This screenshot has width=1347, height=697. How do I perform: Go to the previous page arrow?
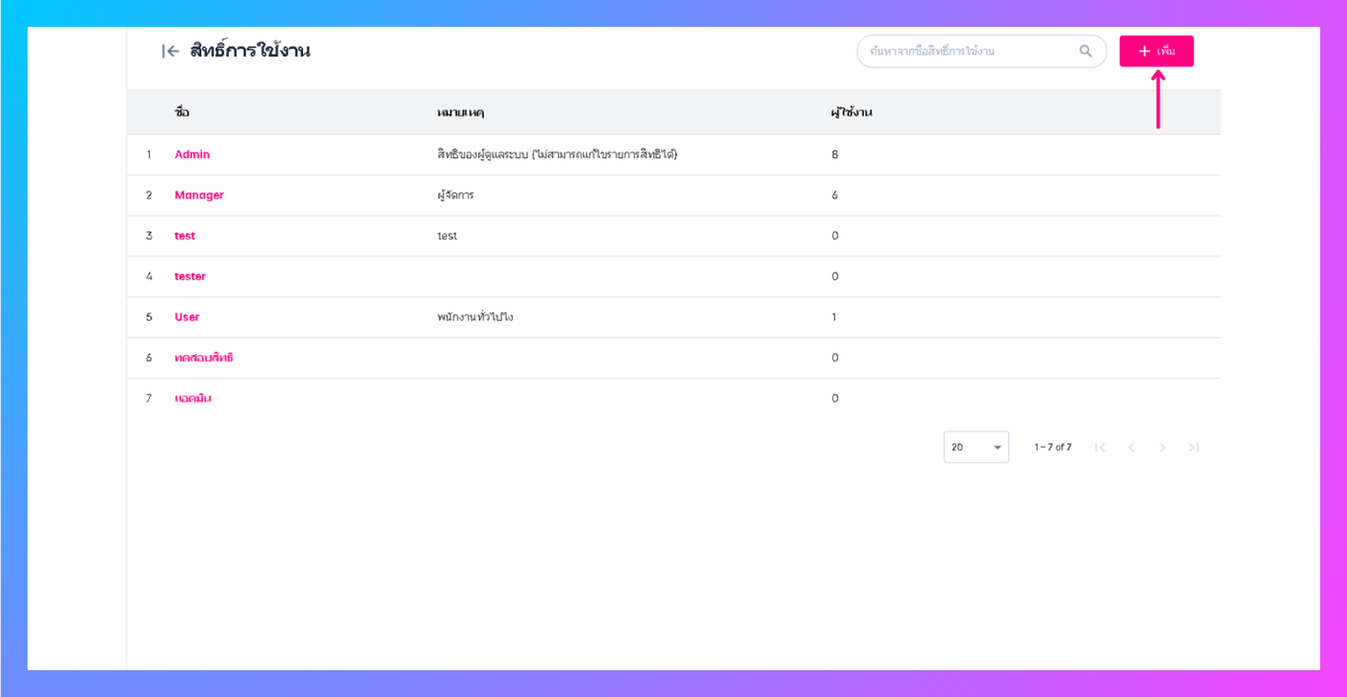coord(1131,448)
